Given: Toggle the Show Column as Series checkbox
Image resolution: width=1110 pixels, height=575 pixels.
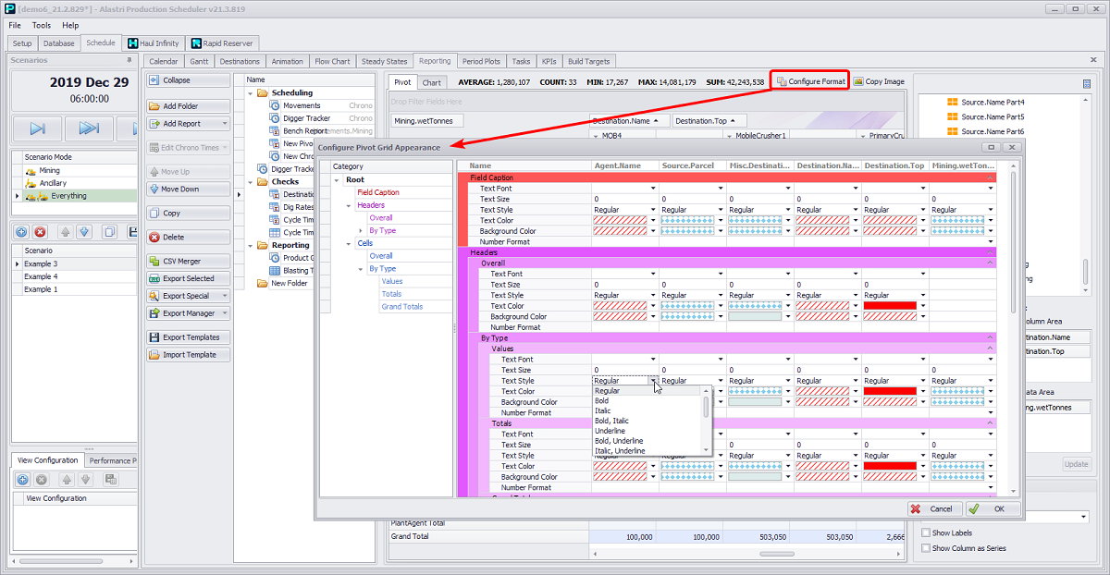Looking at the screenshot, I should tap(927, 548).
